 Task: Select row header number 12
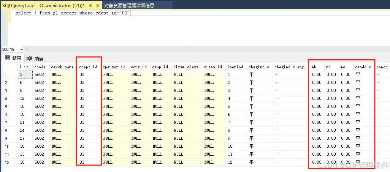(x=10, y=162)
